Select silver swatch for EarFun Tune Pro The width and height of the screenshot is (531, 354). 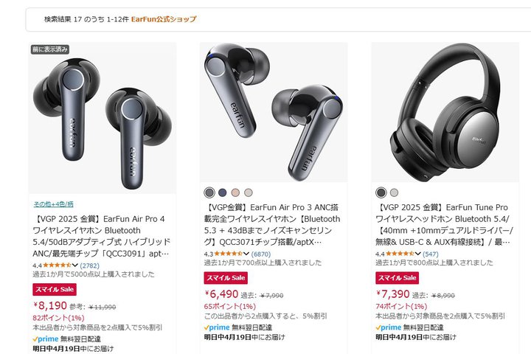point(394,192)
